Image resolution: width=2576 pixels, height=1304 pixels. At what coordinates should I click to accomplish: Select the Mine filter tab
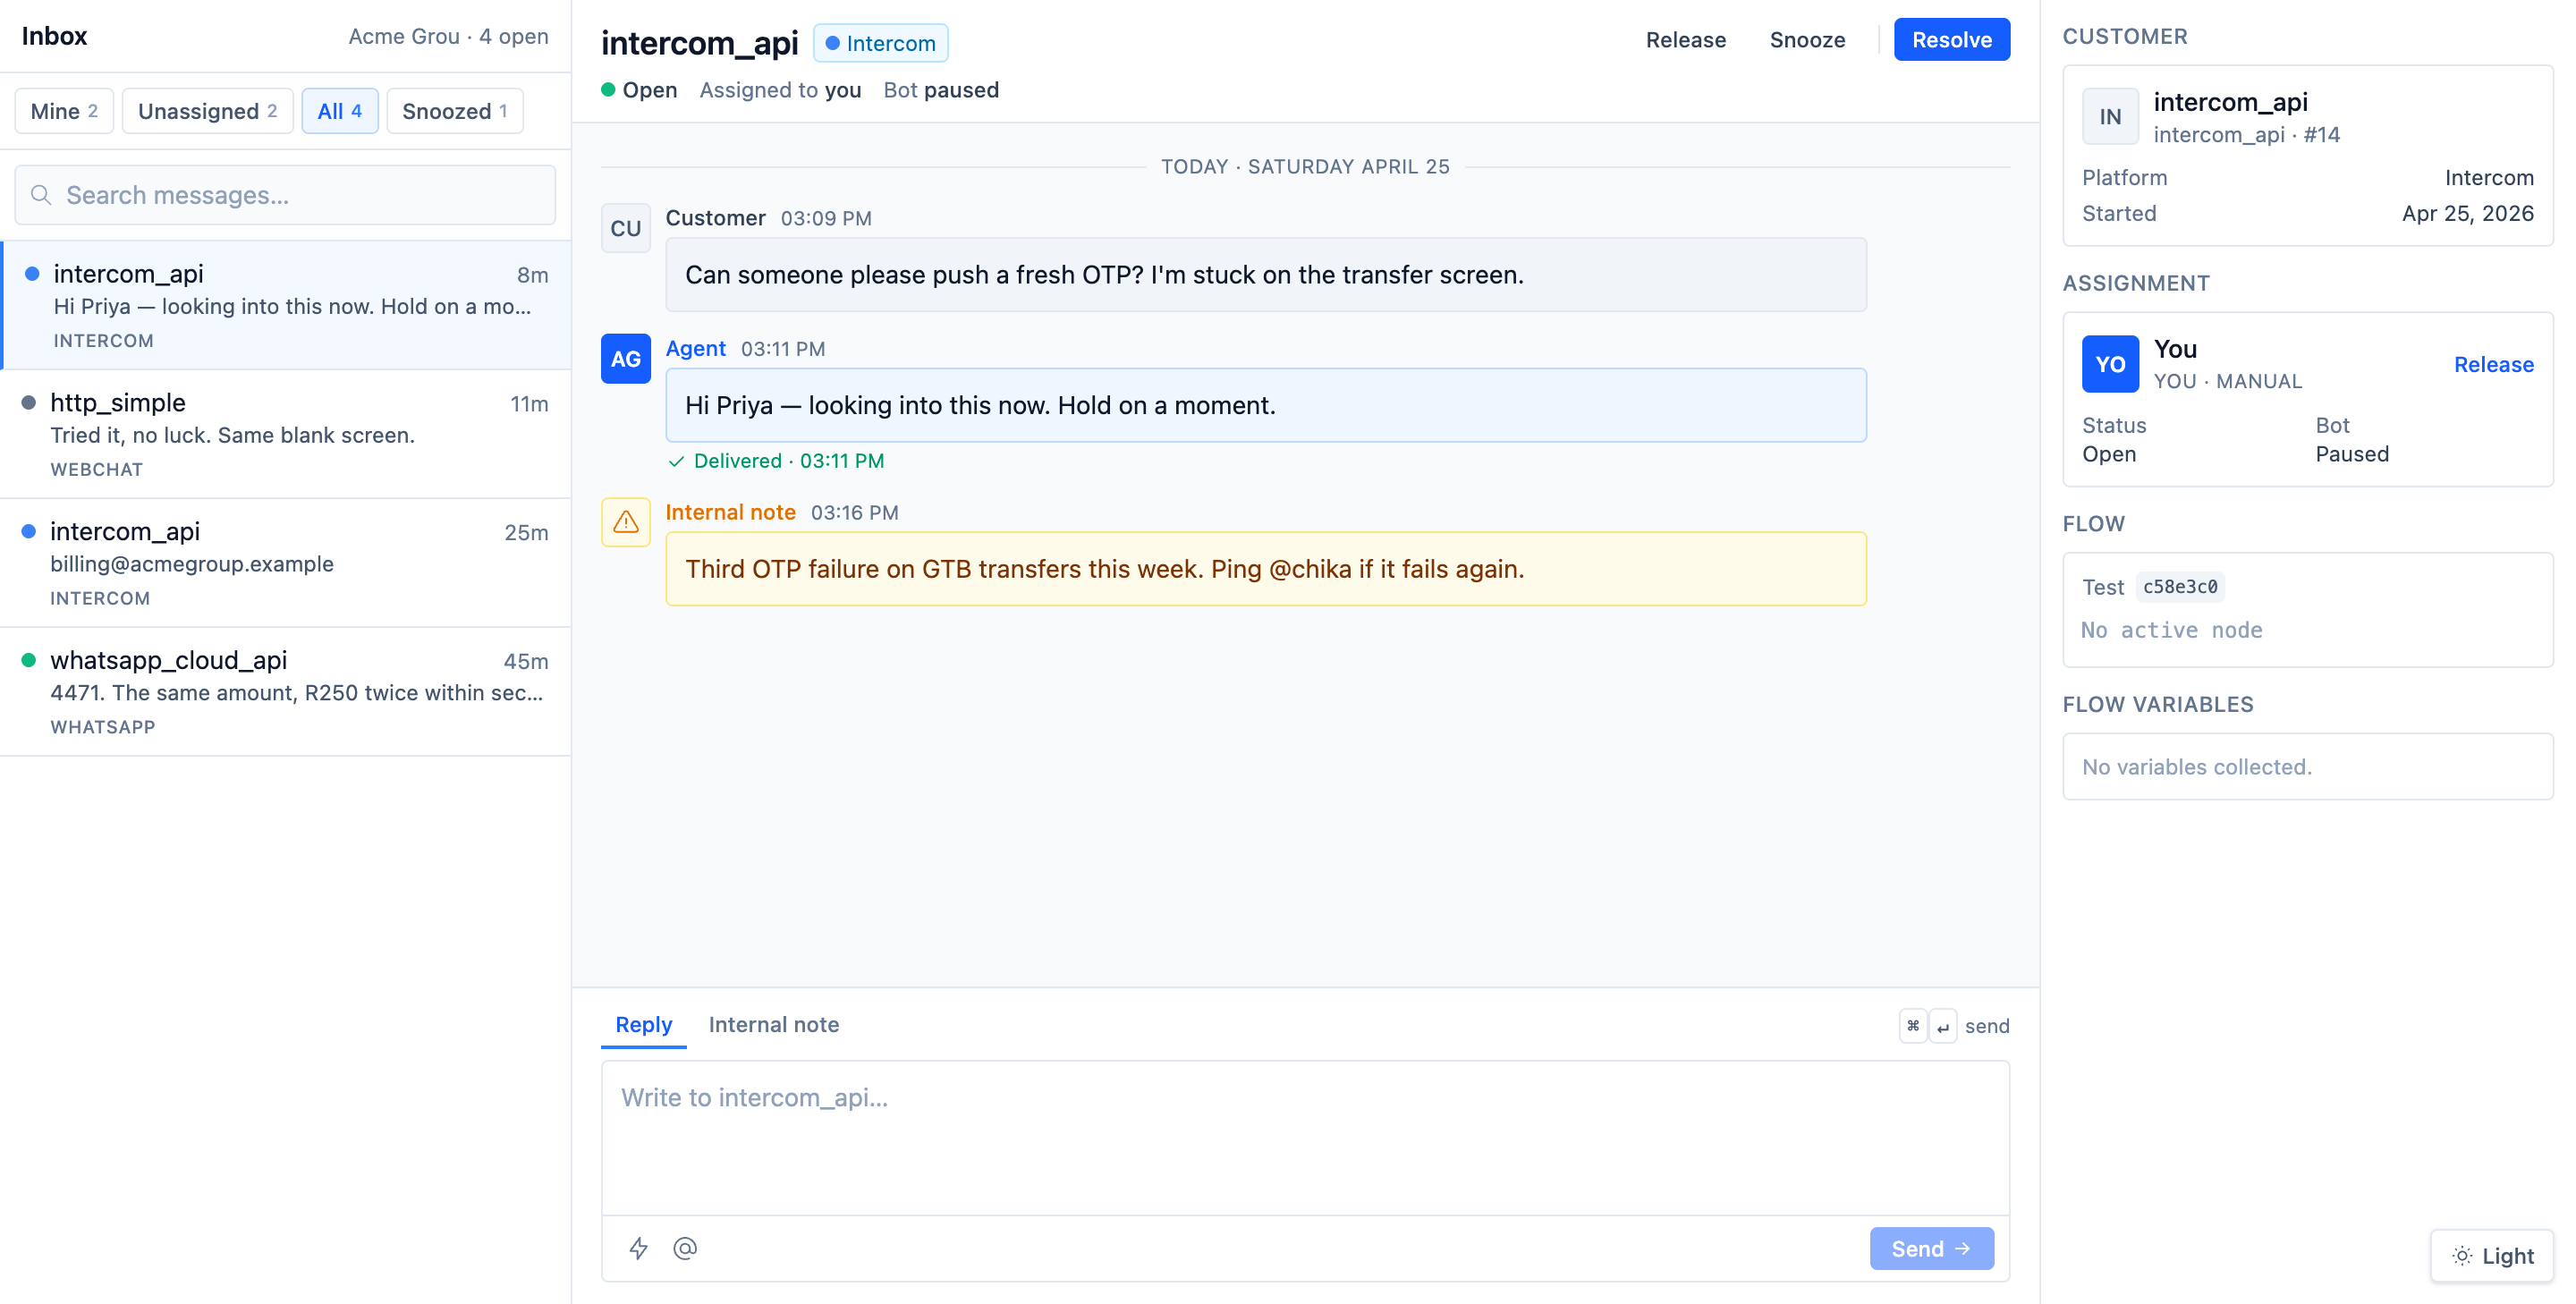coord(64,111)
